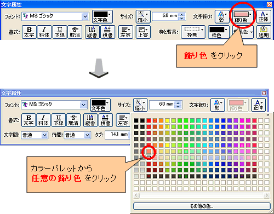The height and width of the screenshot is (214, 274).
Task: Open 文字色 text color picker in upper panel
Action: pyautogui.click(x=102, y=16)
